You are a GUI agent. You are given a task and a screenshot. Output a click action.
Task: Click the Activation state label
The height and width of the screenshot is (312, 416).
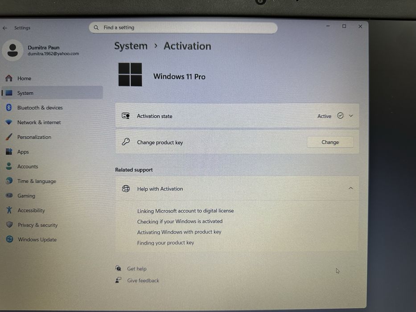(x=155, y=116)
